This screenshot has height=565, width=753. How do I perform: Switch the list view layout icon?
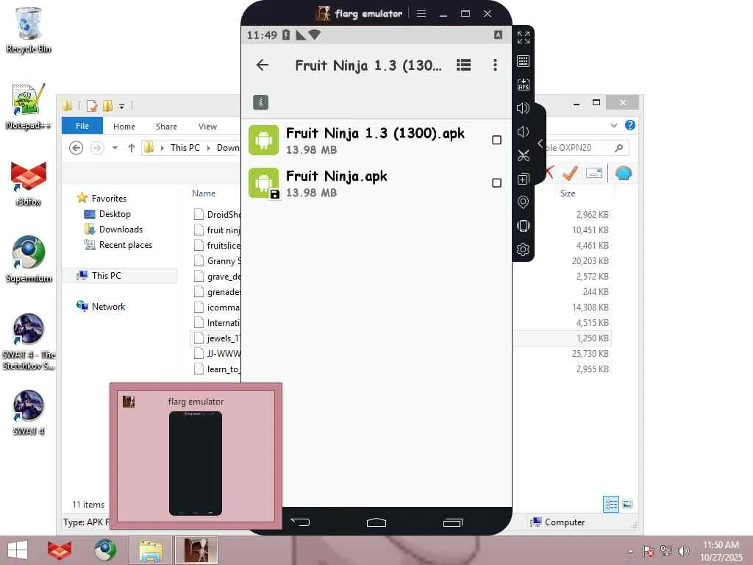463,65
